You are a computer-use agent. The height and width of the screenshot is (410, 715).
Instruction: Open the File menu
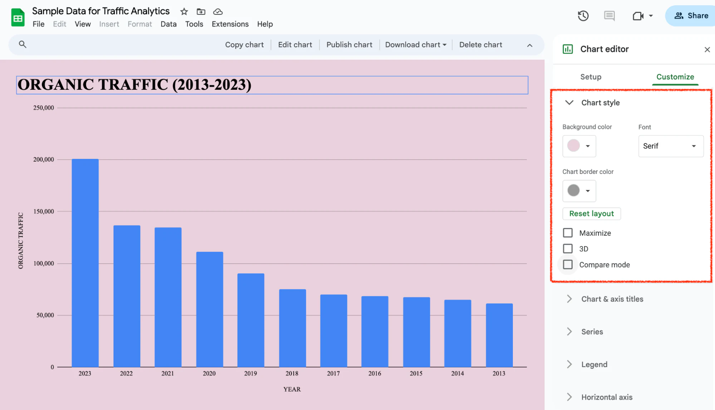38,24
